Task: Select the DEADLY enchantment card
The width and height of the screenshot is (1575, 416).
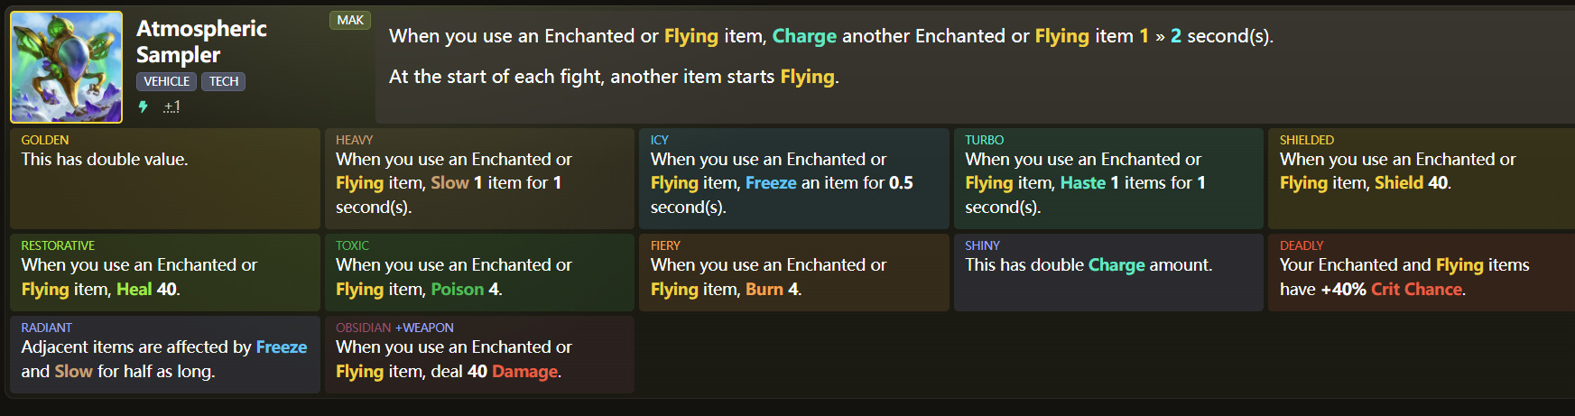Action: [1422, 273]
